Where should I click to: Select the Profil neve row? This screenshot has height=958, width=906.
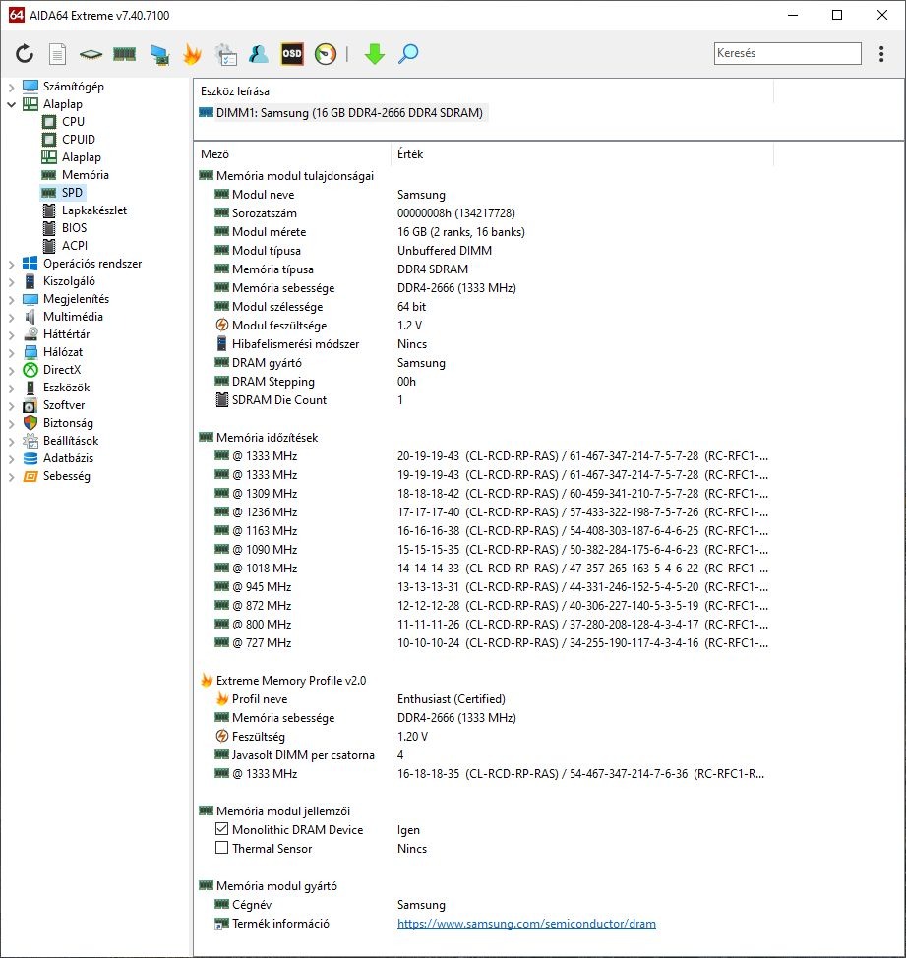[x=486, y=699]
